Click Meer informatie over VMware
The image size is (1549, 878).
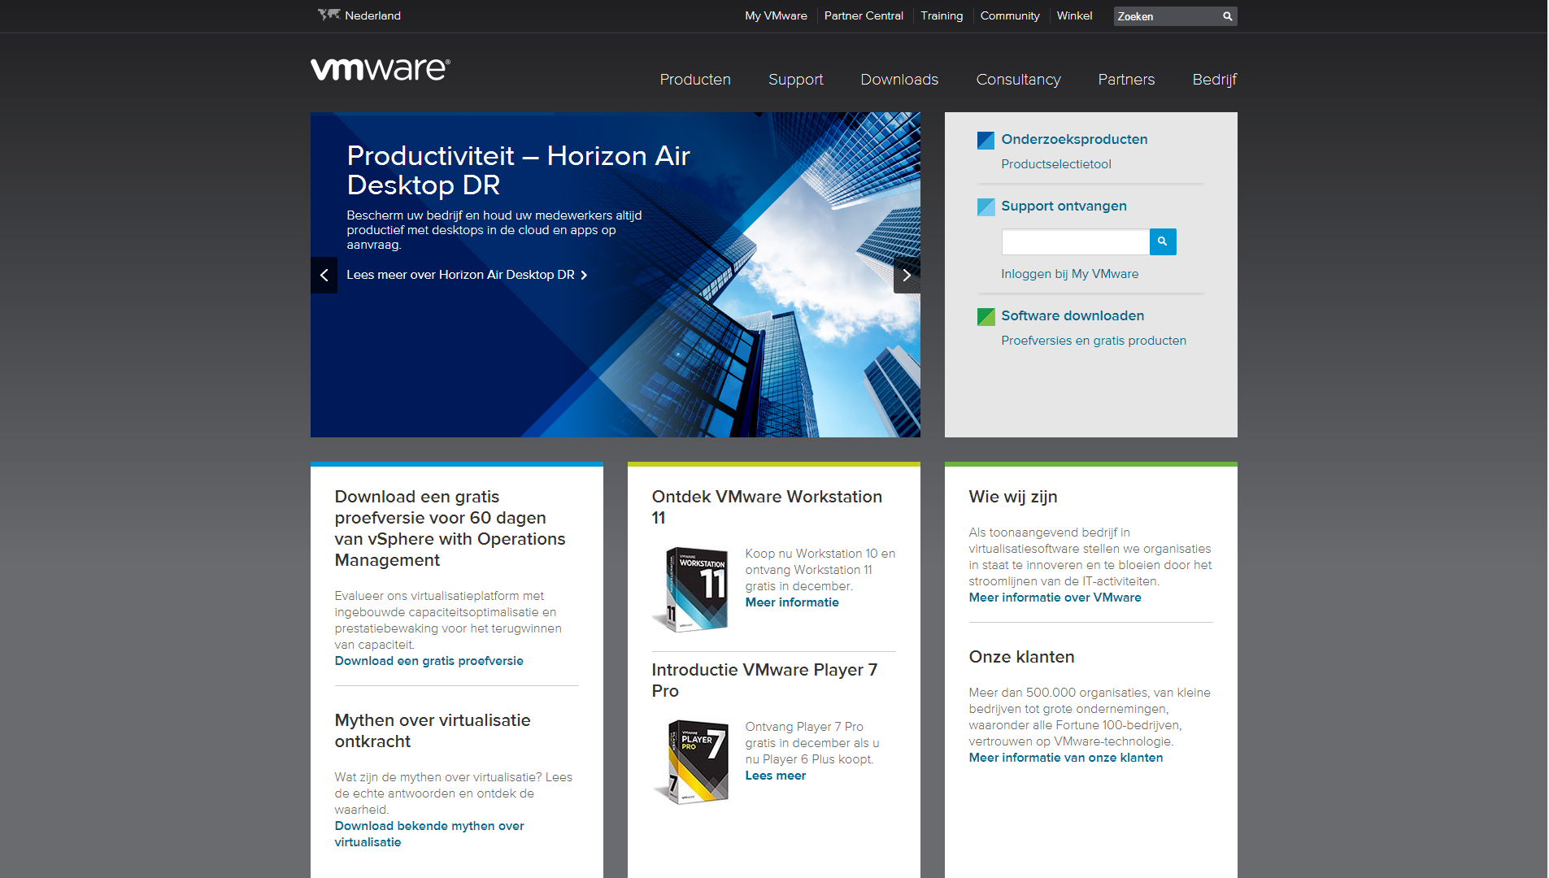click(x=1055, y=598)
